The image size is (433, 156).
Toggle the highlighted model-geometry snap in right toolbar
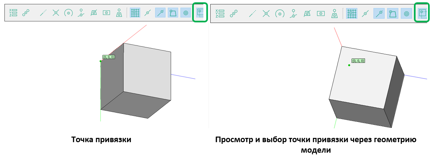[422, 13]
